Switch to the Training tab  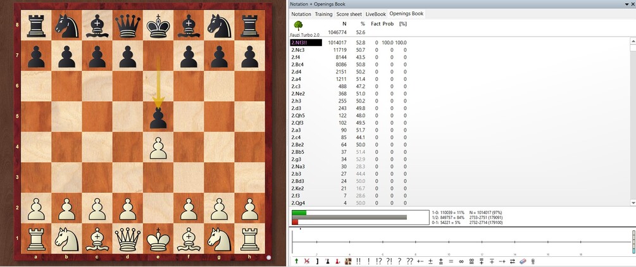[323, 14]
